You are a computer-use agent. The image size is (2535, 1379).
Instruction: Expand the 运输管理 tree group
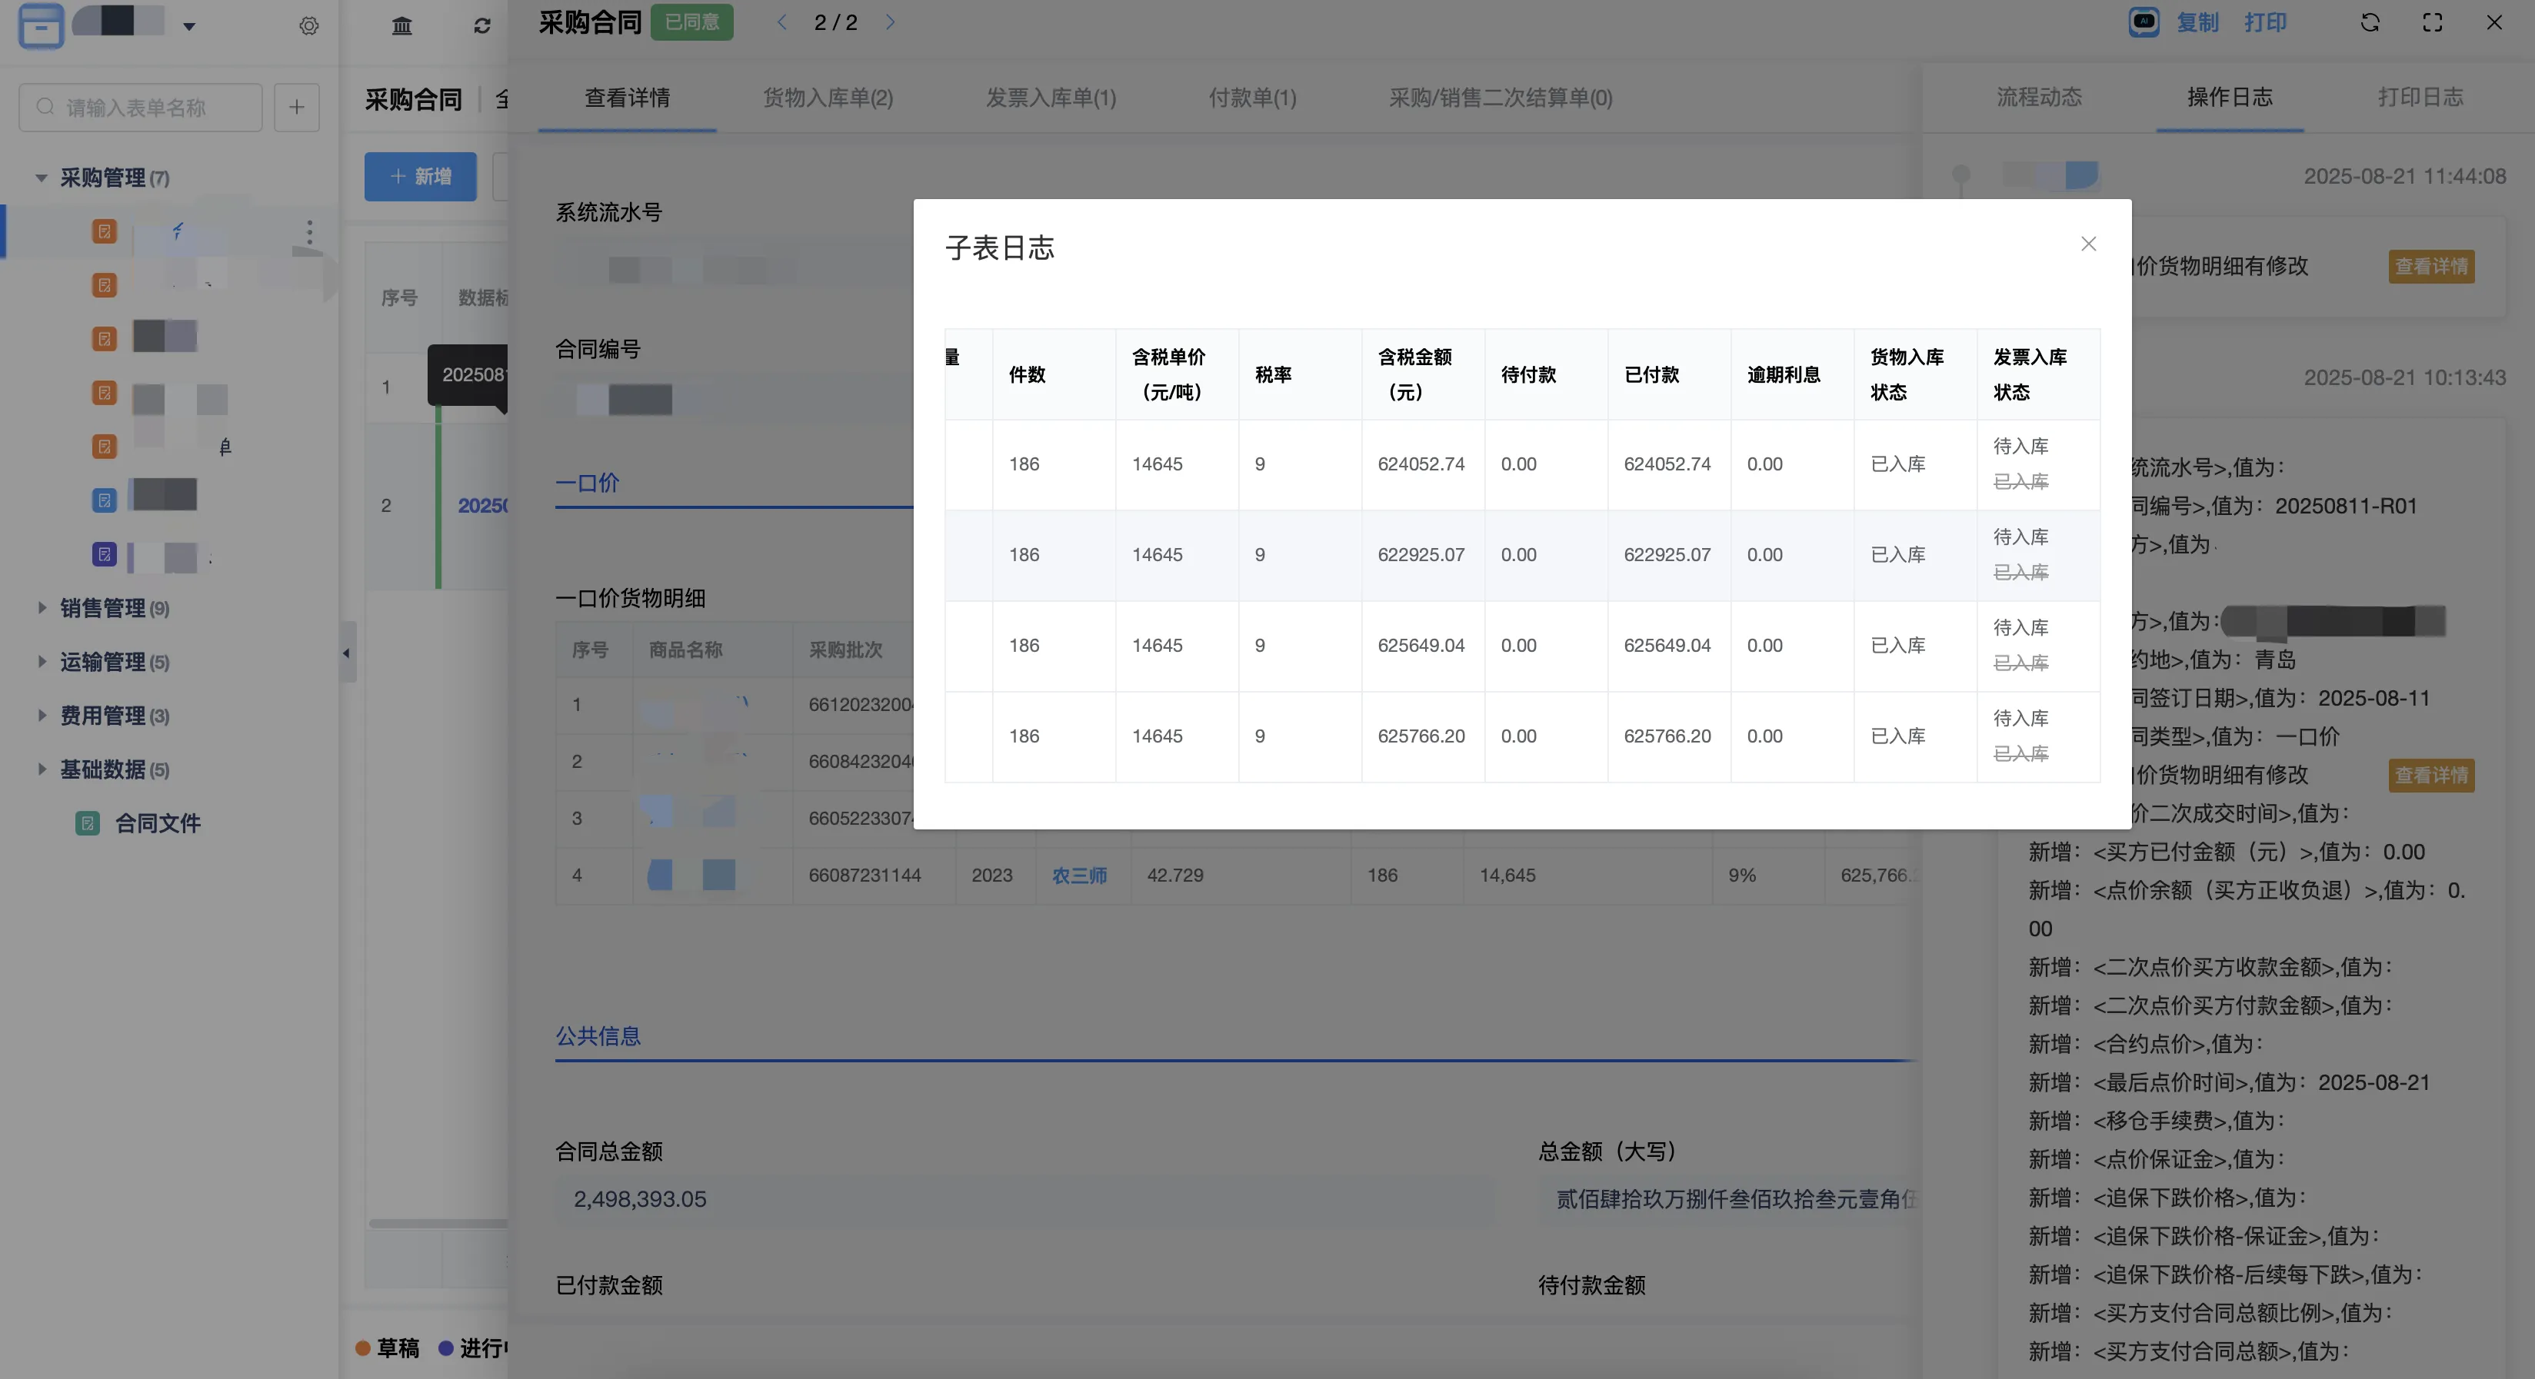pyautogui.click(x=42, y=661)
